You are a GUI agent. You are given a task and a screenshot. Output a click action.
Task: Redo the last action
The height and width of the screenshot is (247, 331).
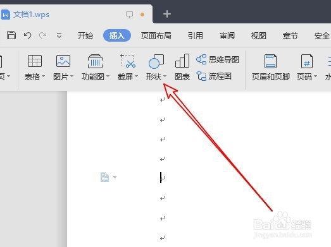(43, 35)
